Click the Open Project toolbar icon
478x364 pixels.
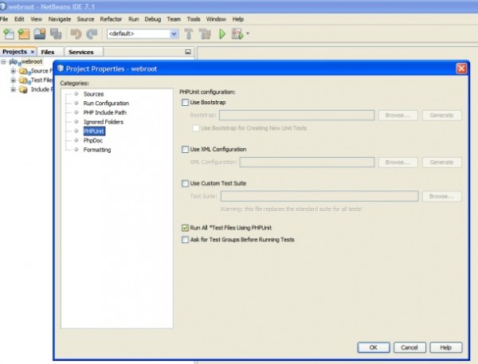[x=40, y=33]
